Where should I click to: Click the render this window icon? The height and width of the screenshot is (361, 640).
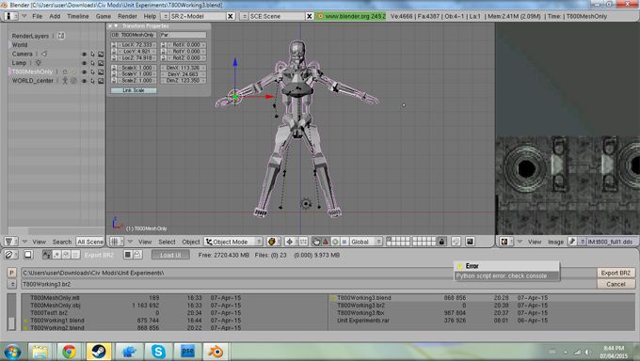[471, 242]
